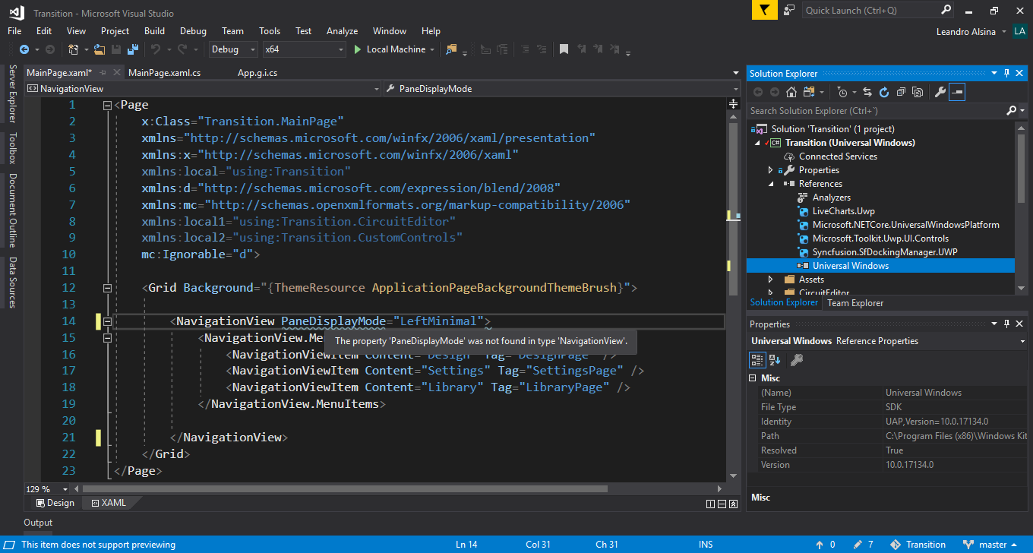The width and height of the screenshot is (1033, 553).
Task: Click the feedback notification flag icon
Action: tap(764, 10)
